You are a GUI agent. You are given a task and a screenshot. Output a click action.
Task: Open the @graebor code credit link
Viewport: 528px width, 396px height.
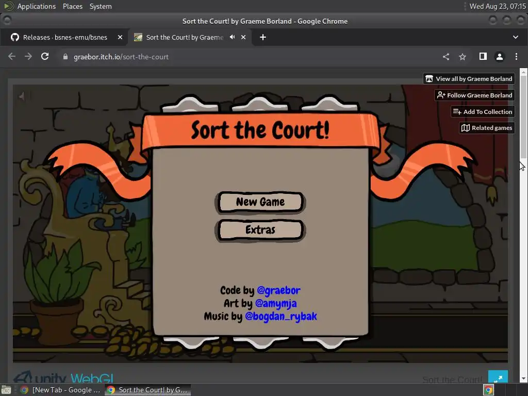click(278, 290)
